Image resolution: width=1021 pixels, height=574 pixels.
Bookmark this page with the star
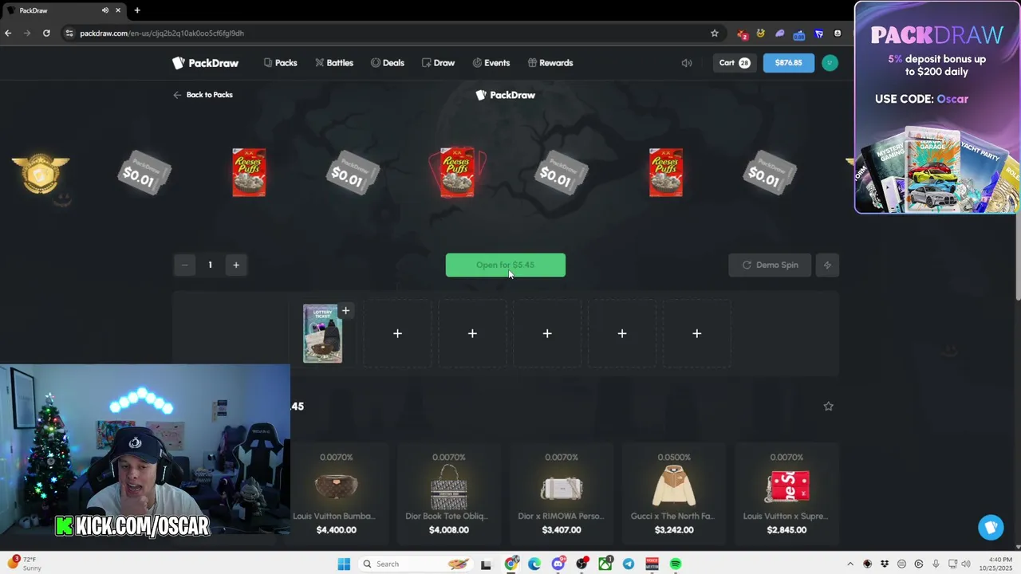click(714, 33)
